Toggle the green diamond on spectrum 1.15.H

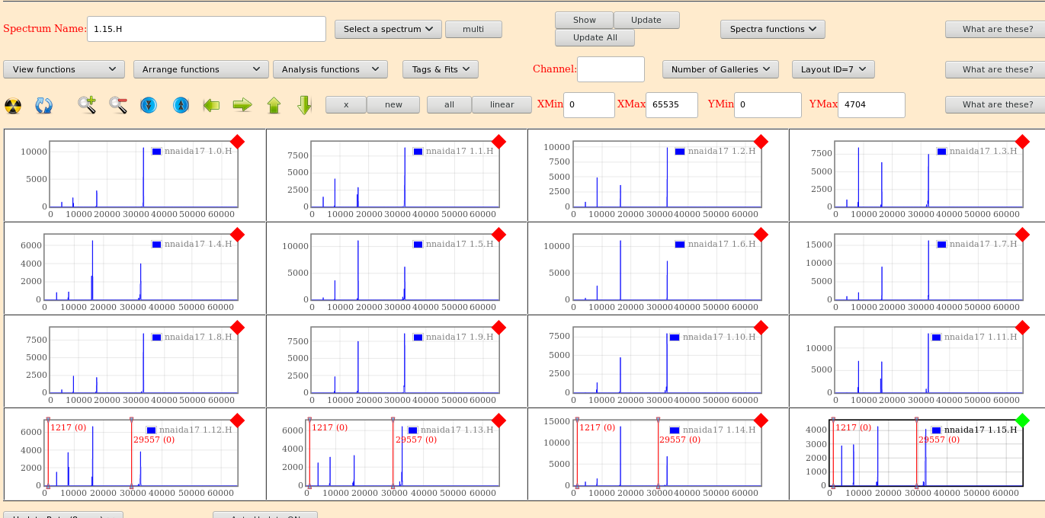point(1022,420)
